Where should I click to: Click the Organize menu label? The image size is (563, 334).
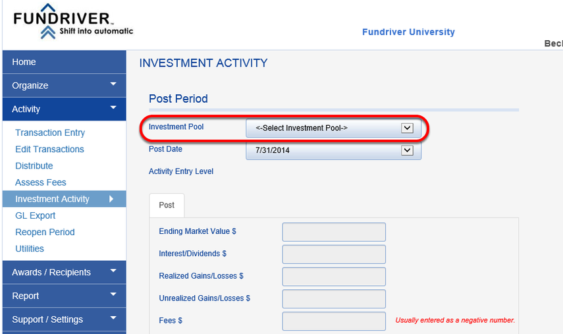click(30, 86)
